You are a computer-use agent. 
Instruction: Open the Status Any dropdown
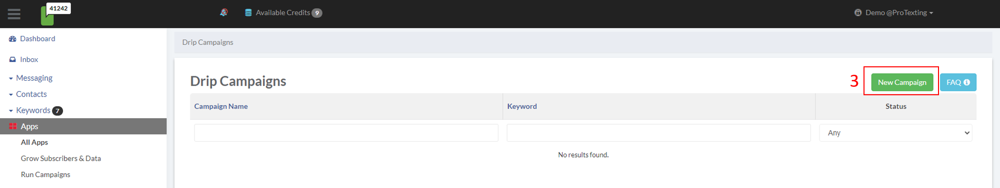click(x=895, y=133)
